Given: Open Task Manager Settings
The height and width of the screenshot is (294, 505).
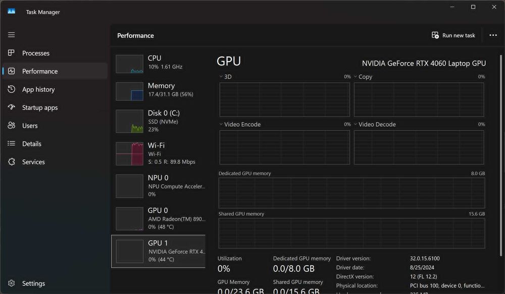Looking at the screenshot, I should (55, 283).
